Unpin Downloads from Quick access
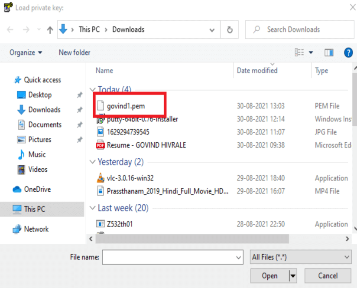 coord(79,110)
